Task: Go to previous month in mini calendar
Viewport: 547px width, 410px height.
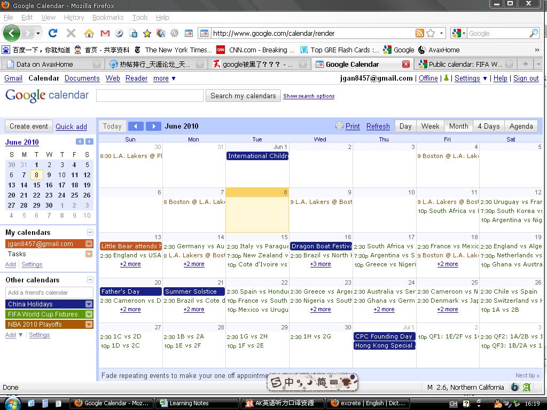Action: [x=80, y=141]
